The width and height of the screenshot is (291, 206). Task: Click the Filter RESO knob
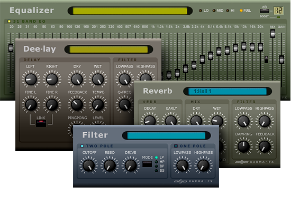click(110, 165)
